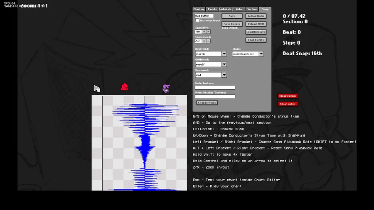Click the Load Autosave button

[x=256, y=32]
